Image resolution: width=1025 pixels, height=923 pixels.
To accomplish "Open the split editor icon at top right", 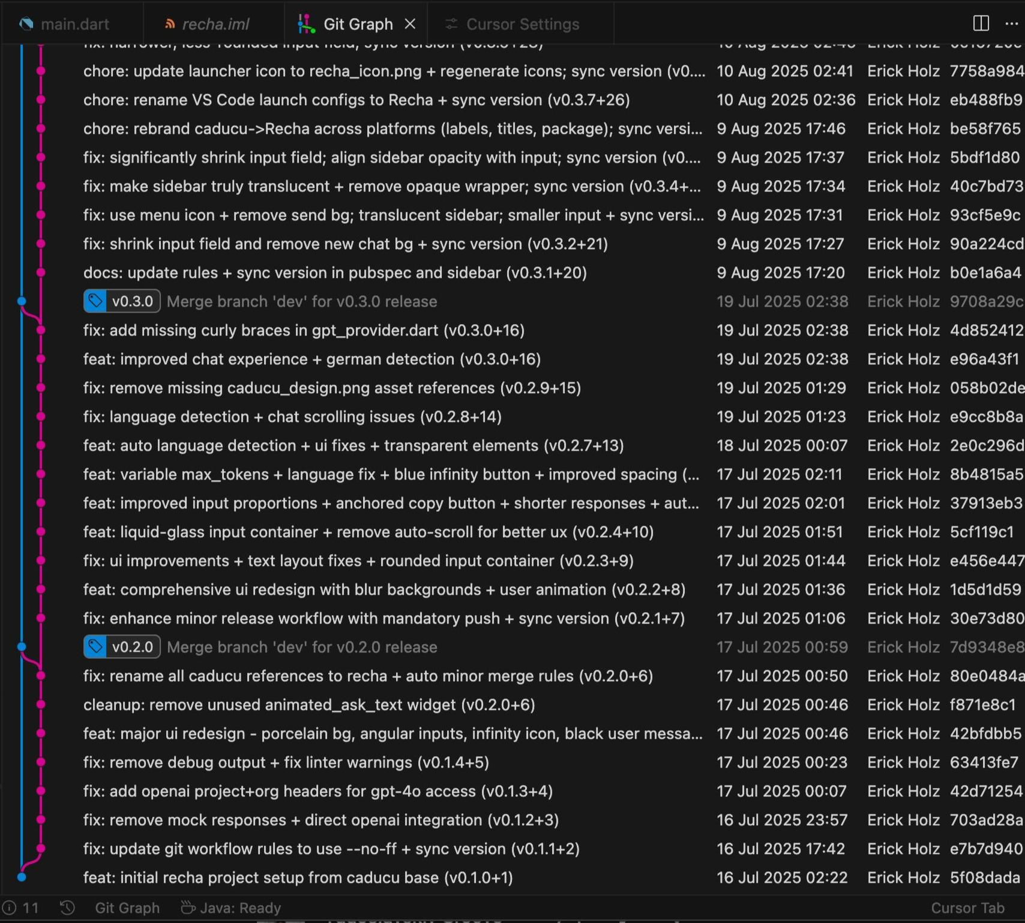I will click(x=981, y=23).
